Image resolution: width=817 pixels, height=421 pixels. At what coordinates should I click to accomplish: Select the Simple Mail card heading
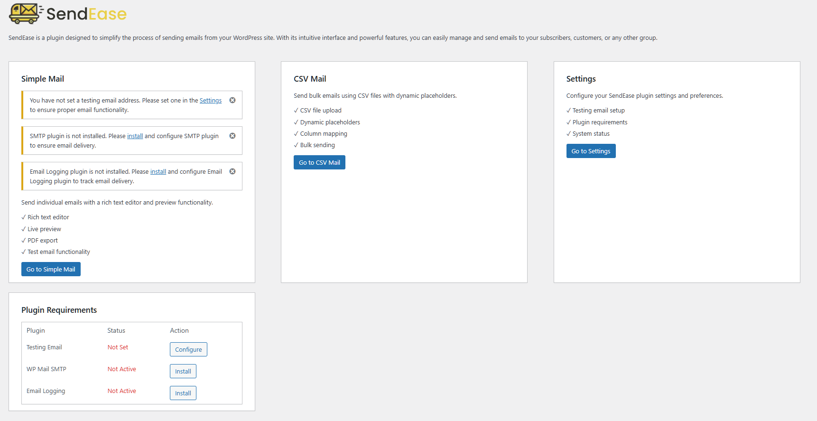tap(43, 79)
